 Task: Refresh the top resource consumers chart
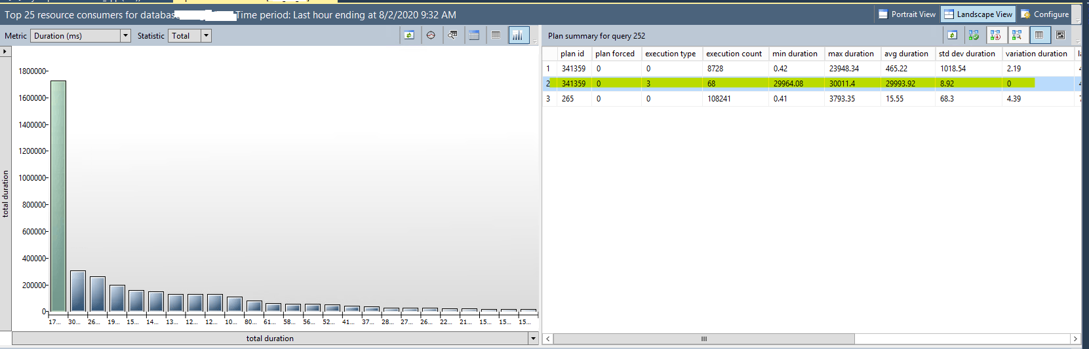tap(409, 35)
